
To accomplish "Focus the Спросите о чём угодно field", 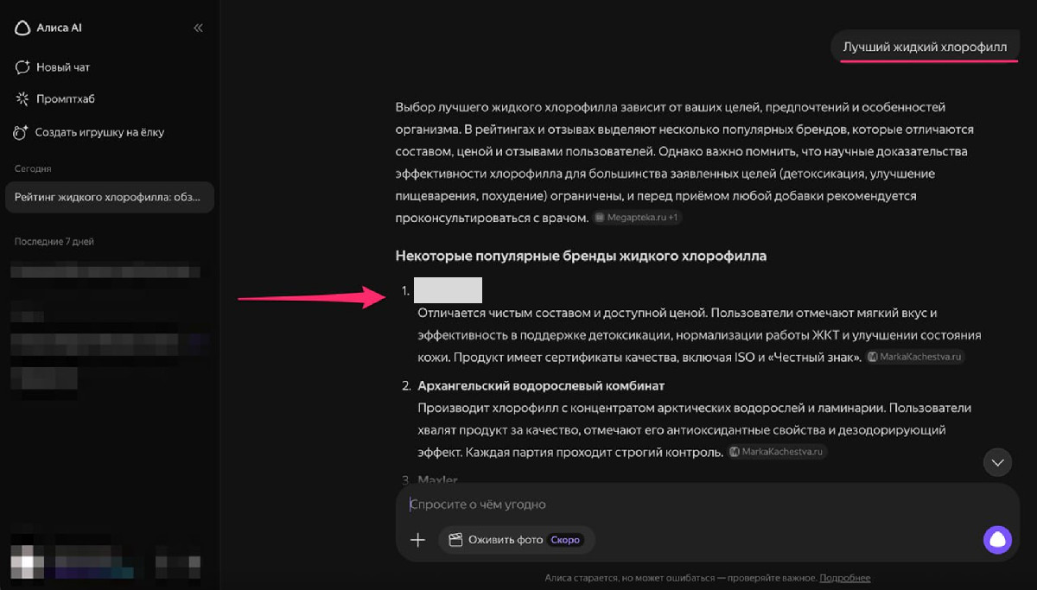I will pos(691,504).
